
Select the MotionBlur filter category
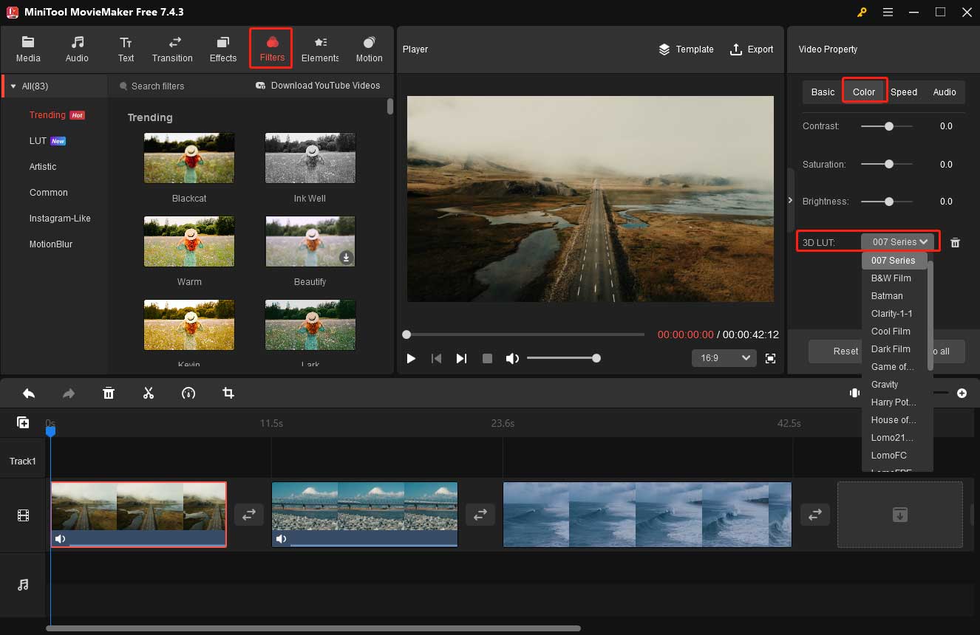(x=51, y=244)
